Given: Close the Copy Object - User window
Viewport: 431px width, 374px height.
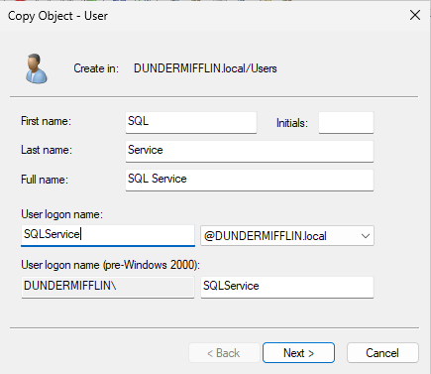Looking at the screenshot, I should pyautogui.click(x=415, y=15).
